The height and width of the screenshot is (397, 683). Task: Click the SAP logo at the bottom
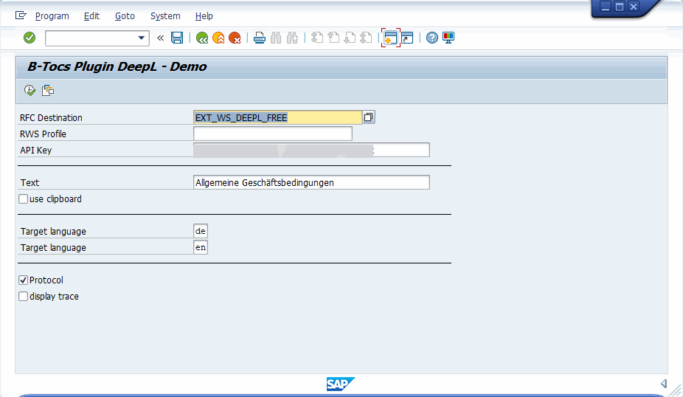coord(340,384)
